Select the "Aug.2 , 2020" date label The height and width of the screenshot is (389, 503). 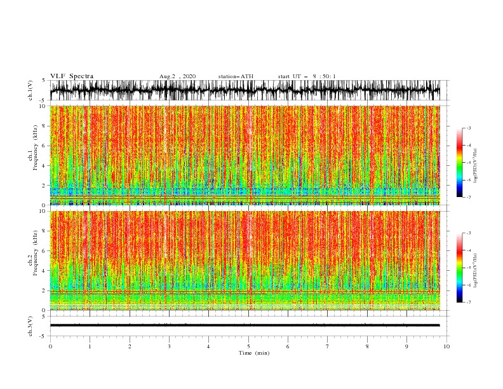point(177,76)
